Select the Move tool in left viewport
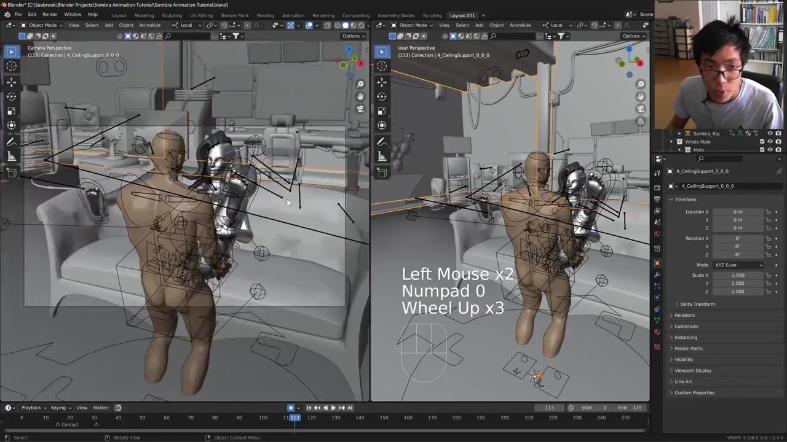Image resolution: width=787 pixels, height=442 pixels. coord(11,82)
